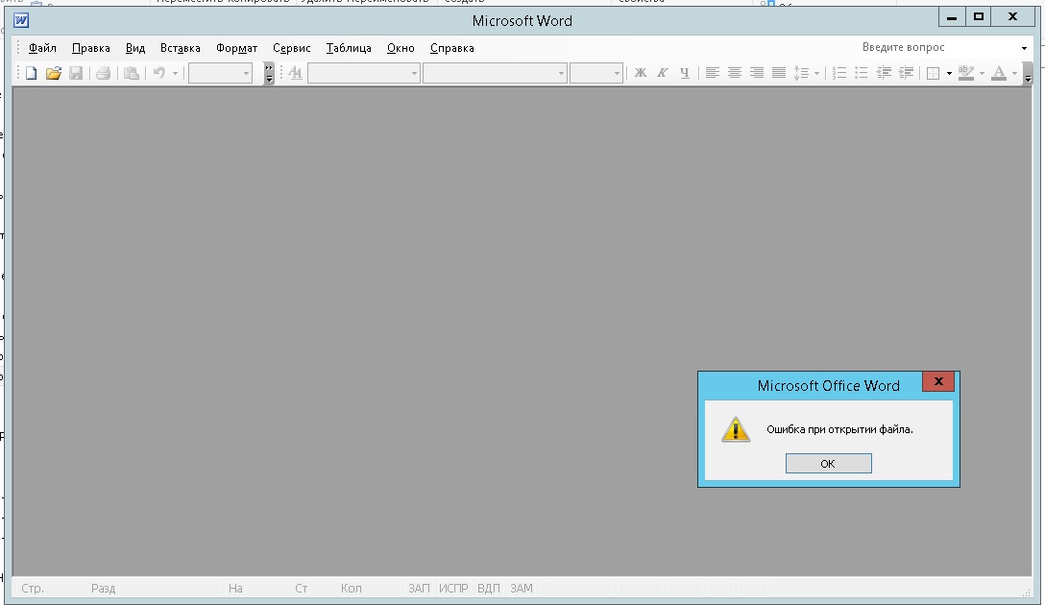Open the Справка menu
The width and height of the screenshot is (1045, 605).
click(x=451, y=48)
